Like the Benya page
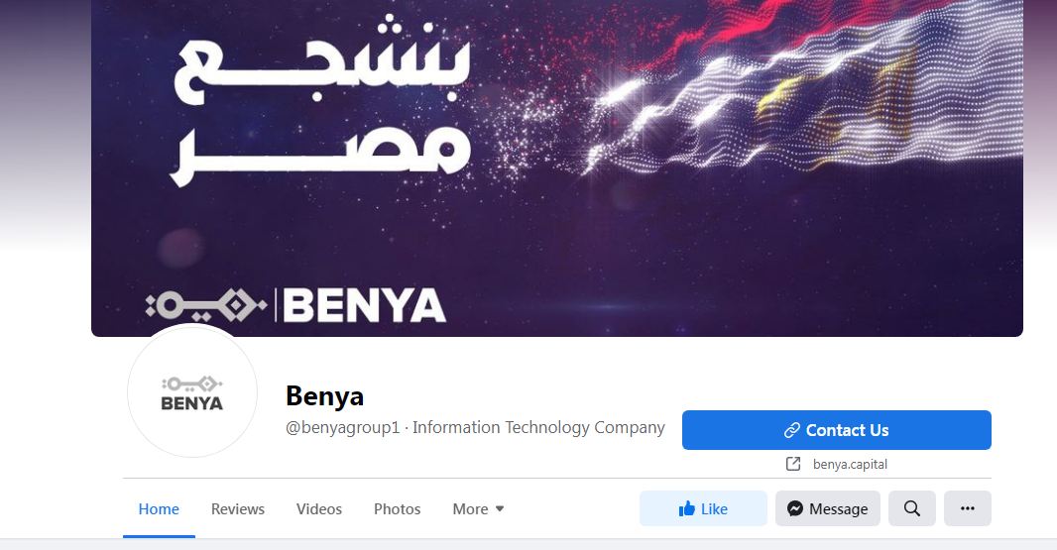The width and height of the screenshot is (1057, 550). (x=703, y=508)
